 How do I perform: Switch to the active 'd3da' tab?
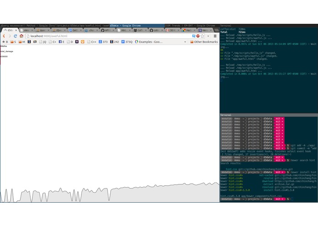pyautogui.click(x=9, y=30)
